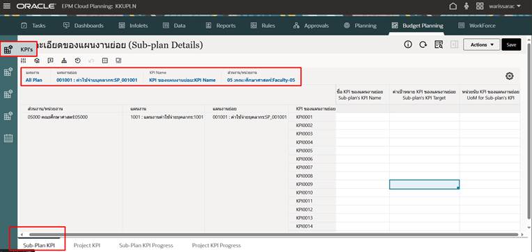Click the undo arrow in form toolbar
532x252 pixels.
(x=91, y=60)
